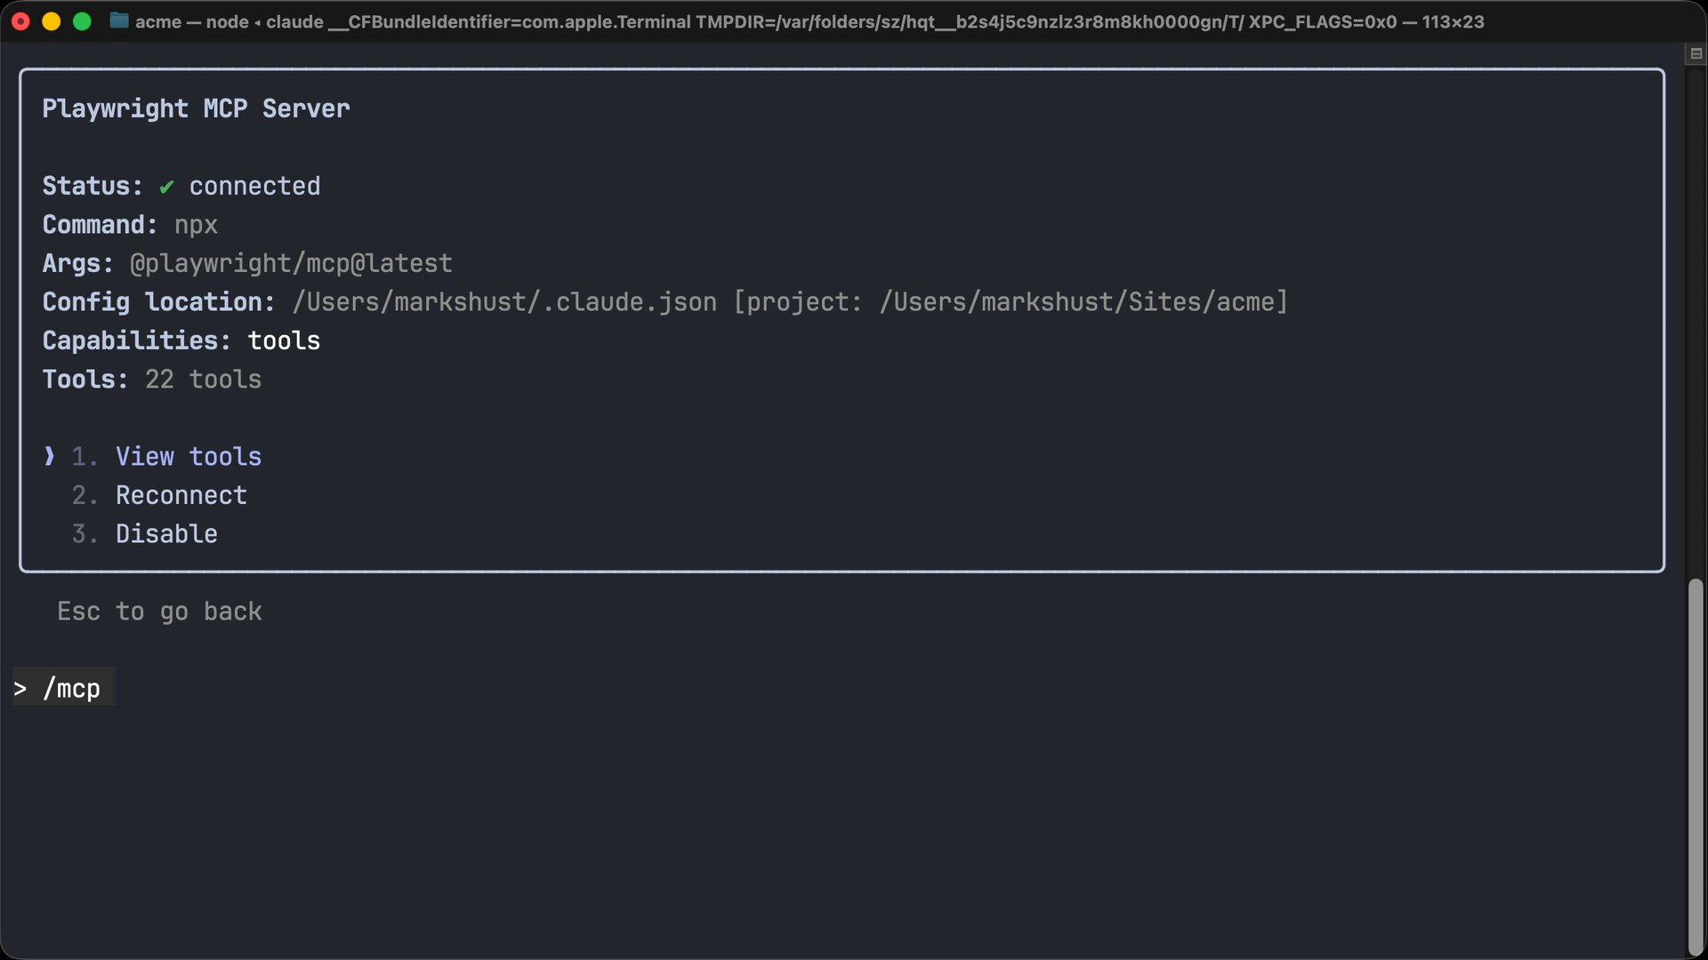The height and width of the screenshot is (960, 1708).
Task: Click the green zoom traffic light
Action: (82, 21)
